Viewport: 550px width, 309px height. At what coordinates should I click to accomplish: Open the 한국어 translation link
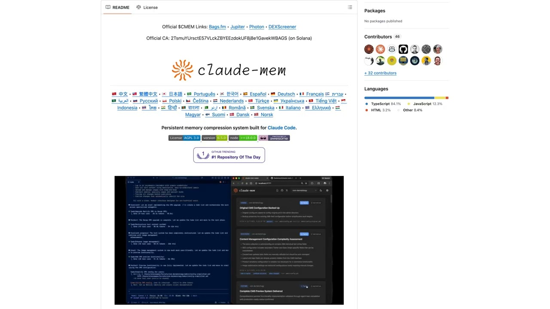[229, 94]
